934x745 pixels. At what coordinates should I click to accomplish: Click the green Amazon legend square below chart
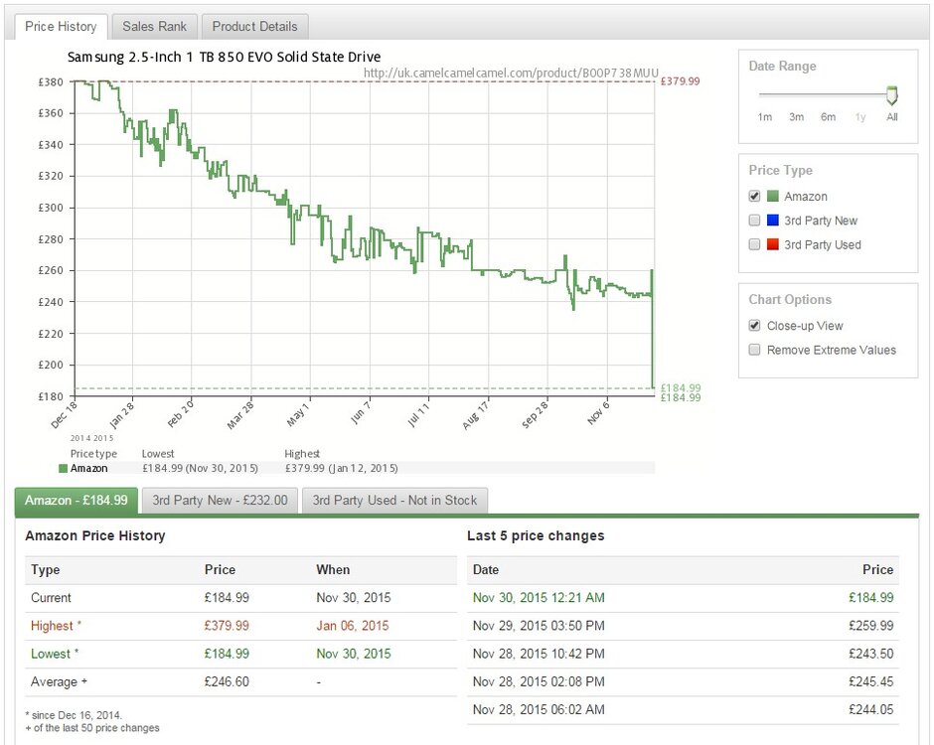click(x=64, y=469)
